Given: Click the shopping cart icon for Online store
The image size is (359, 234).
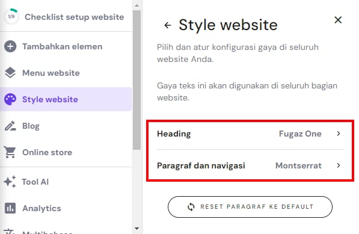Looking at the screenshot, I should [10, 152].
